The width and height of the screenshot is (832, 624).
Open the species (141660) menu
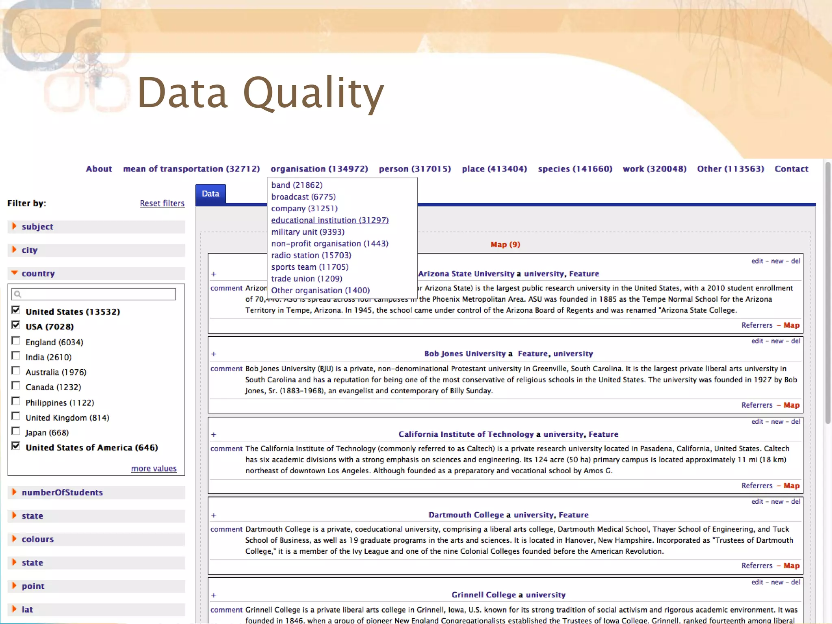point(575,169)
